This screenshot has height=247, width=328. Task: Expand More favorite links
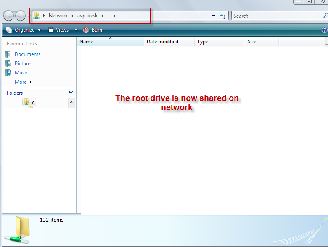click(x=24, y=82)
